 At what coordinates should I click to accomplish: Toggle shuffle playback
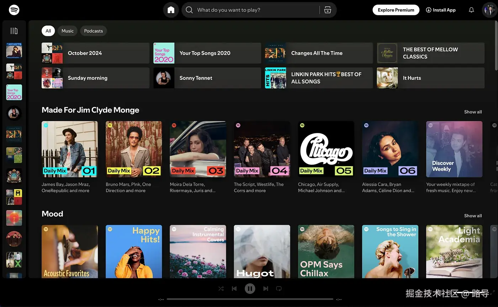[x=221, y=289]
